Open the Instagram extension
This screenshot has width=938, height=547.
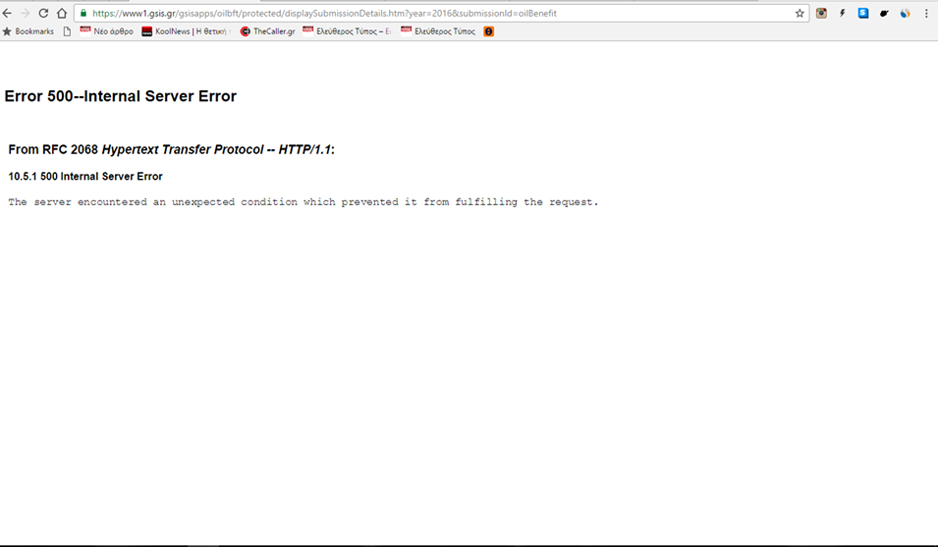(822, 14)
